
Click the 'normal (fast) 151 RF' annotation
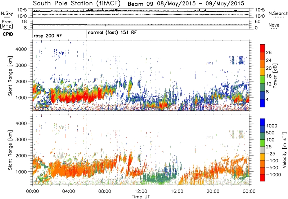click(x=112, y=33)
